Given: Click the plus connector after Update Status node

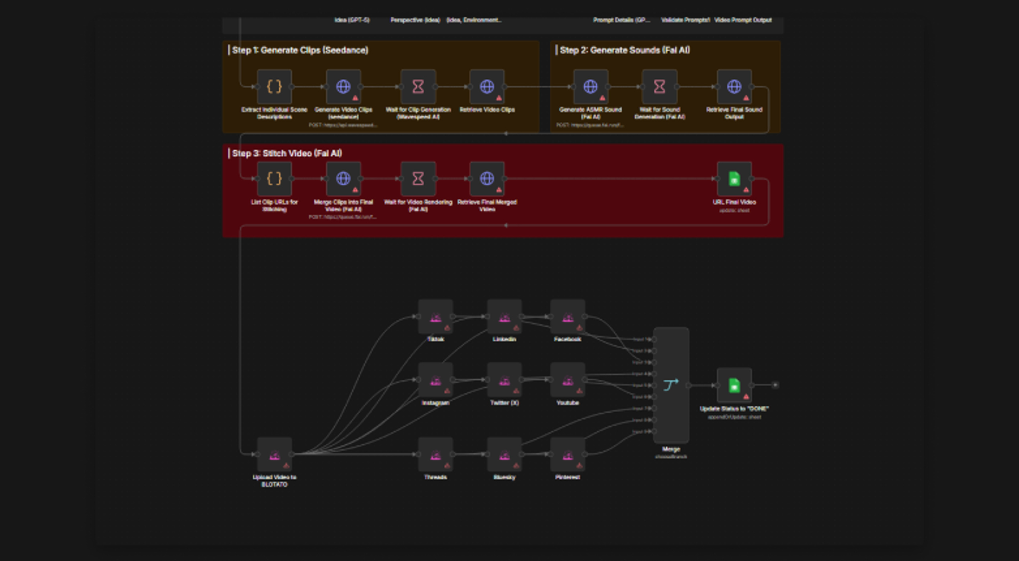Looking at the screenshot, I should [x=775, y=385].
